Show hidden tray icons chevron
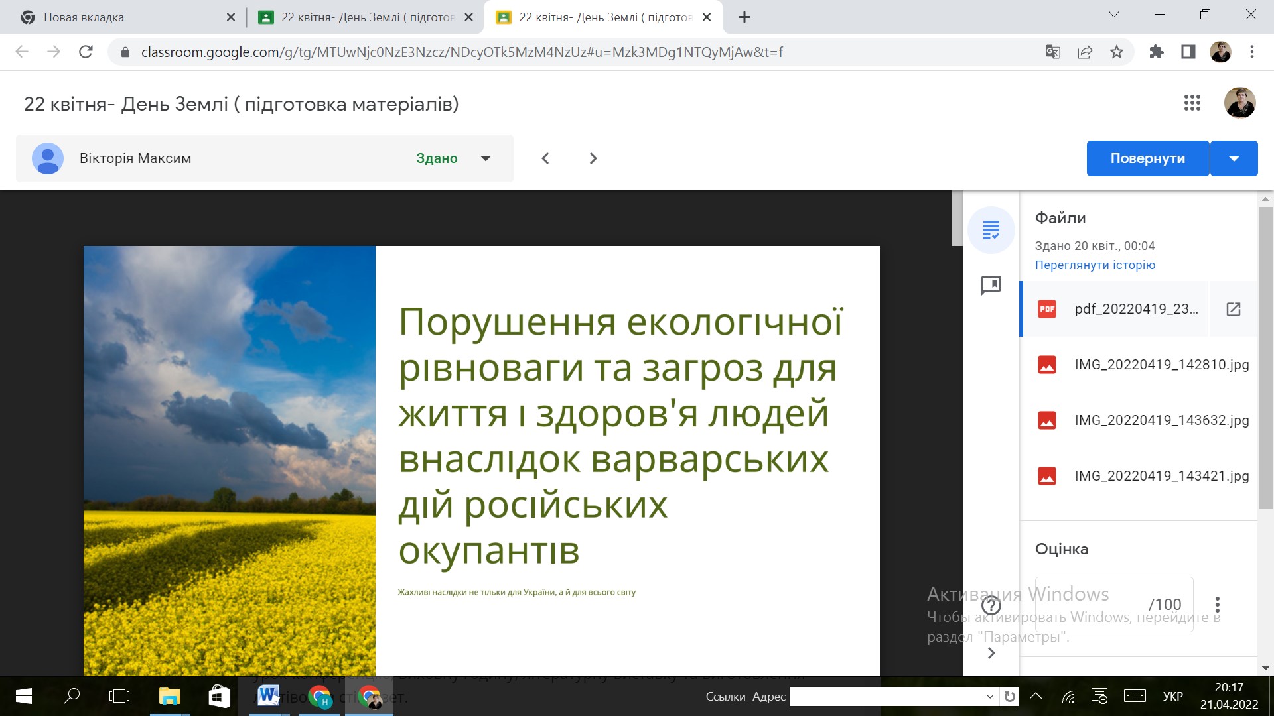The width and height of the screenshot is (1274, 716). tap(1036, 696)
